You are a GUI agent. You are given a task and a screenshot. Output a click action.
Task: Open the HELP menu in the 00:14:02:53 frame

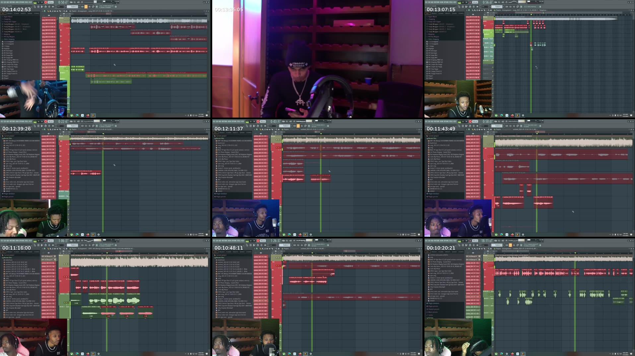(31, 2)
